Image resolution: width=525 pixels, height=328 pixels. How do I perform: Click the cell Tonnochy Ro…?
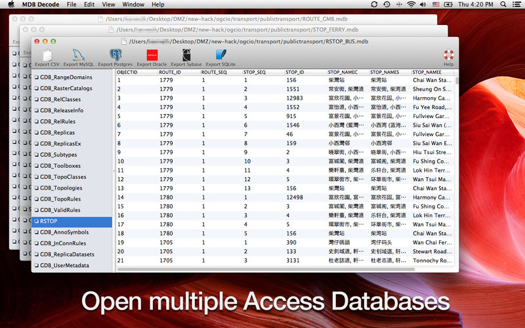coord(432,260)
